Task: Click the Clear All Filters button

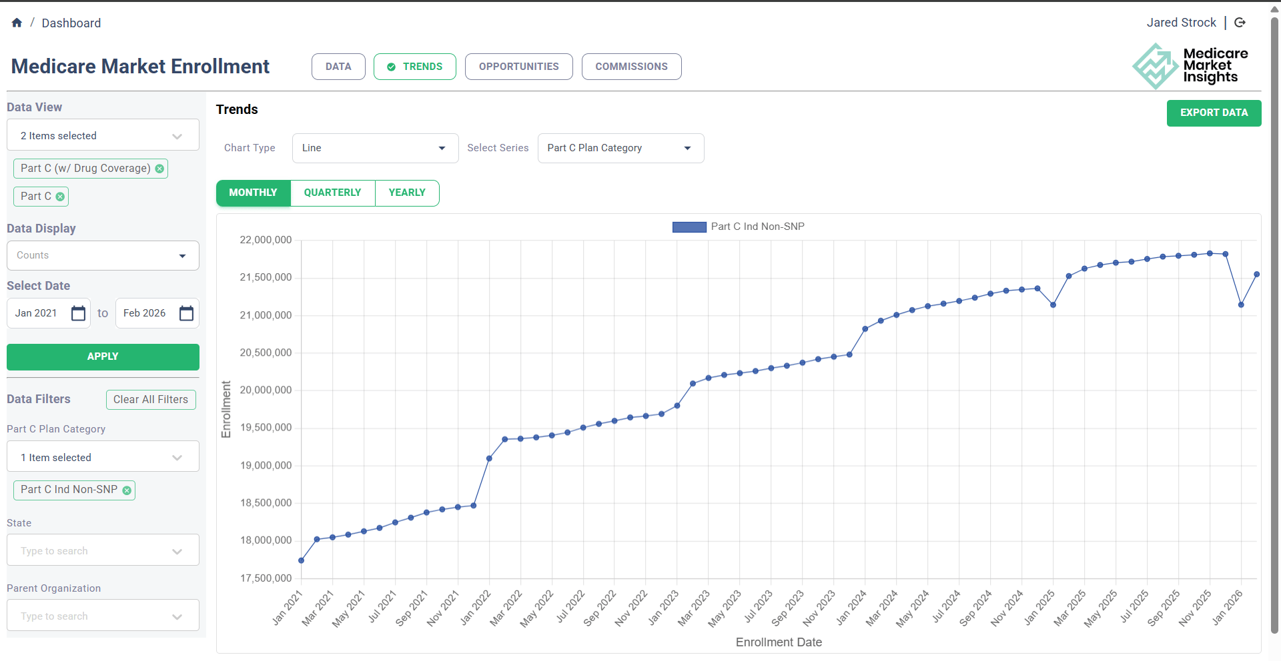Action: (151, 400)
